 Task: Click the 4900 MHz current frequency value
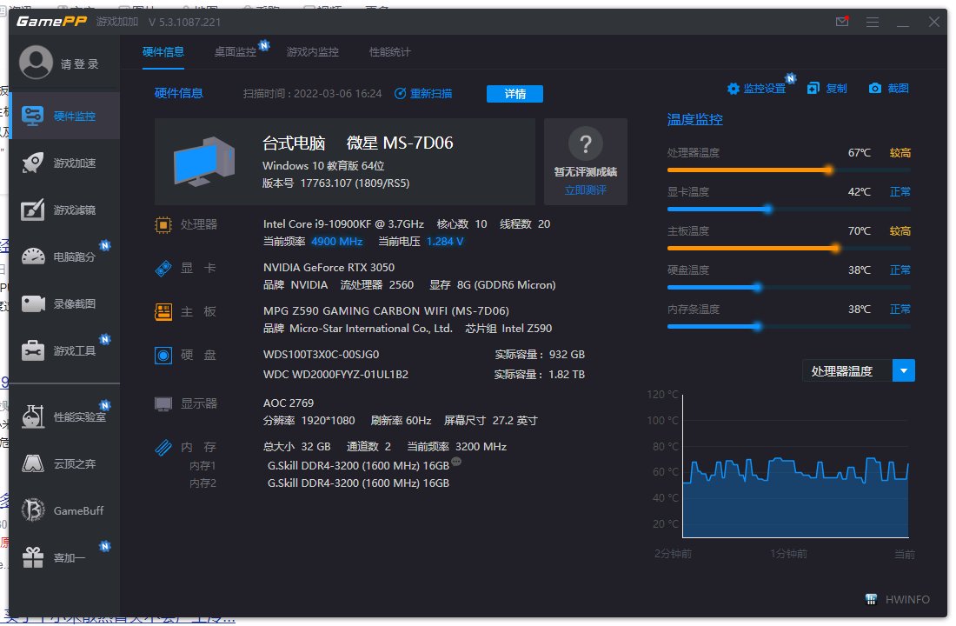(x=337, y=242)
